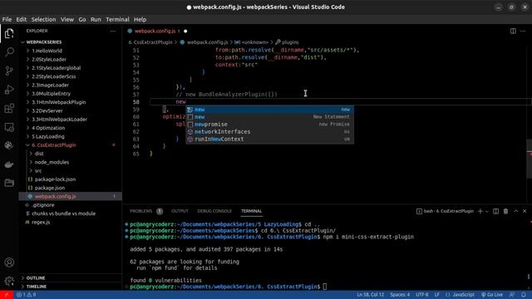This screenshot has width=532, height=299.
Task: Click Go Live in status bar
Action: [x=491, y=295]
